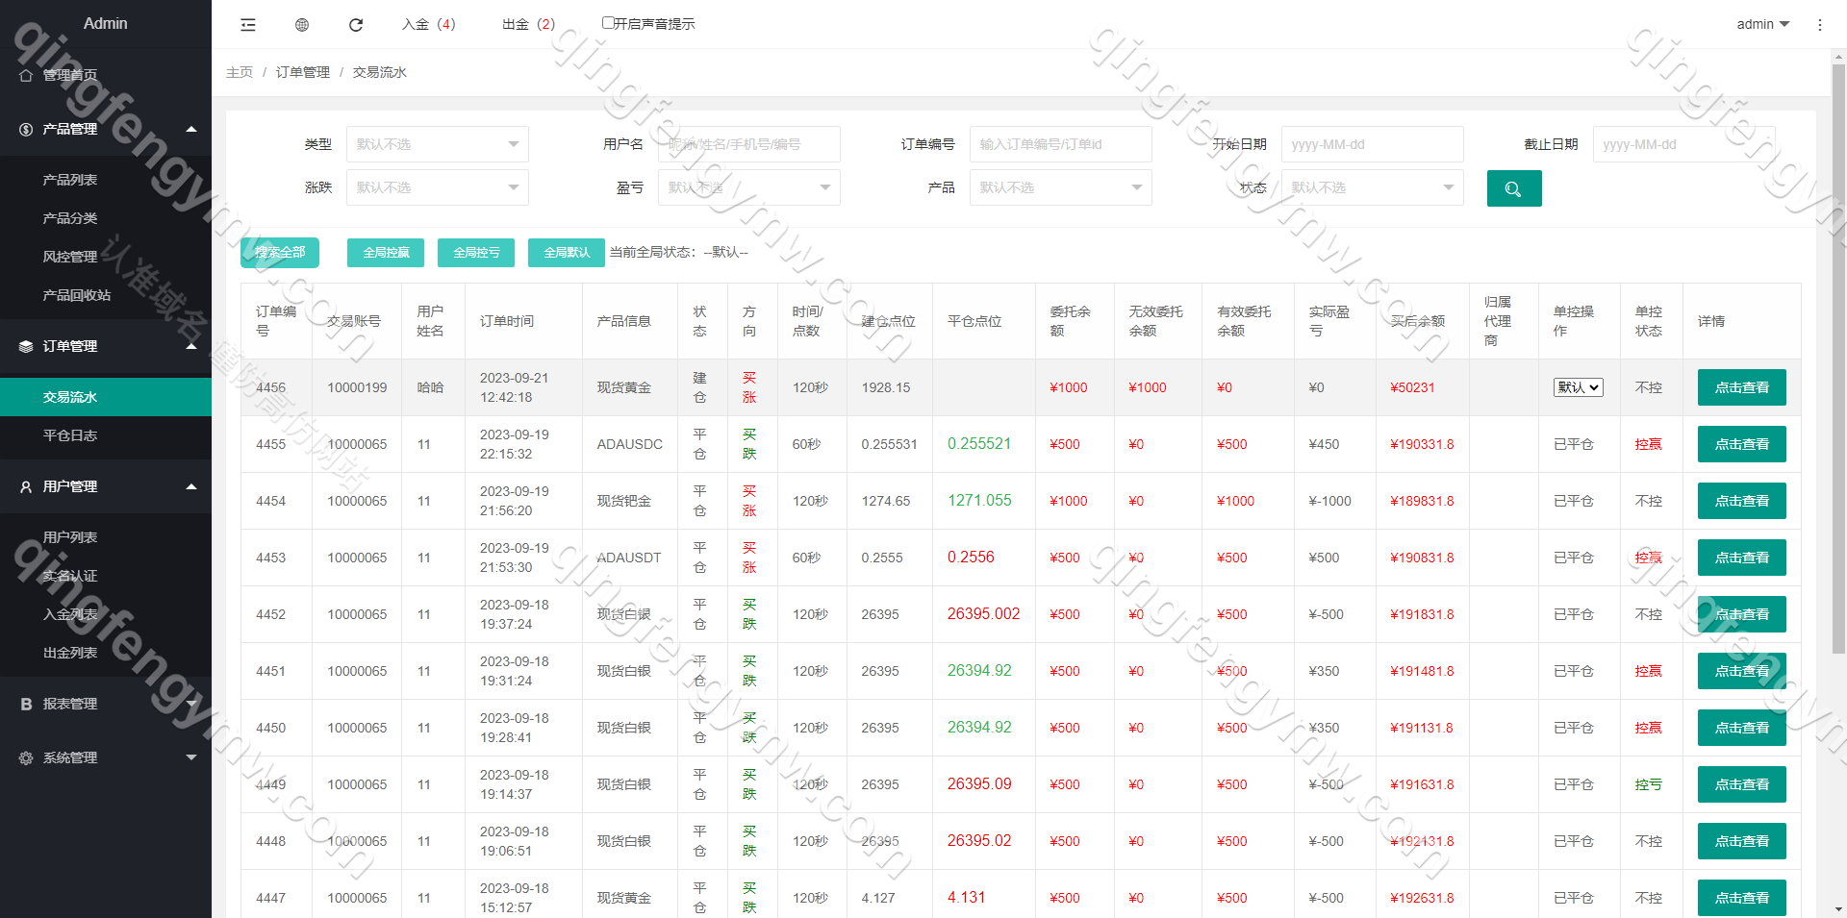Click 点击查看 for order 4453
Screen dimensions: 1847x918
tap(1741, 558)
